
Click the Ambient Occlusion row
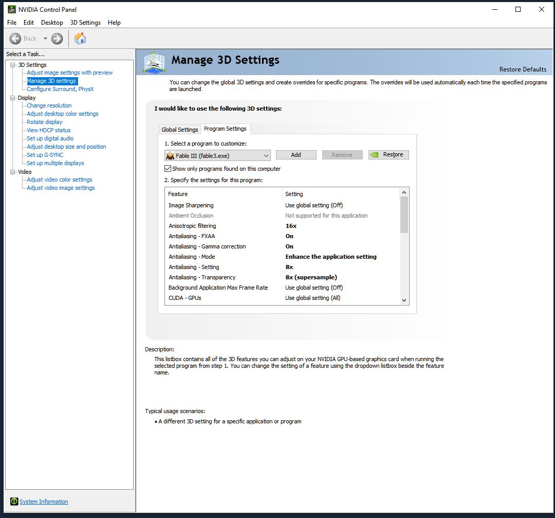click(283, 216)
